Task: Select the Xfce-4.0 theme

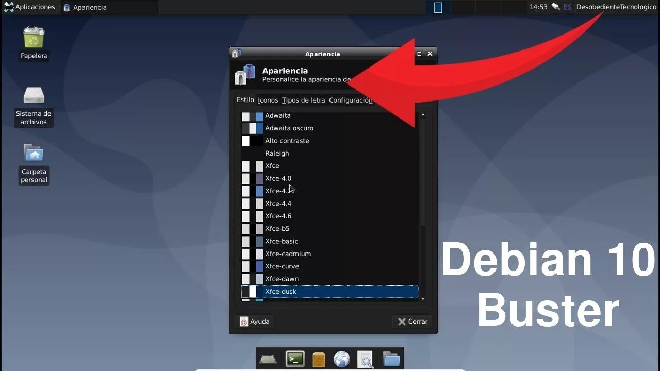Action: [329, 178]
